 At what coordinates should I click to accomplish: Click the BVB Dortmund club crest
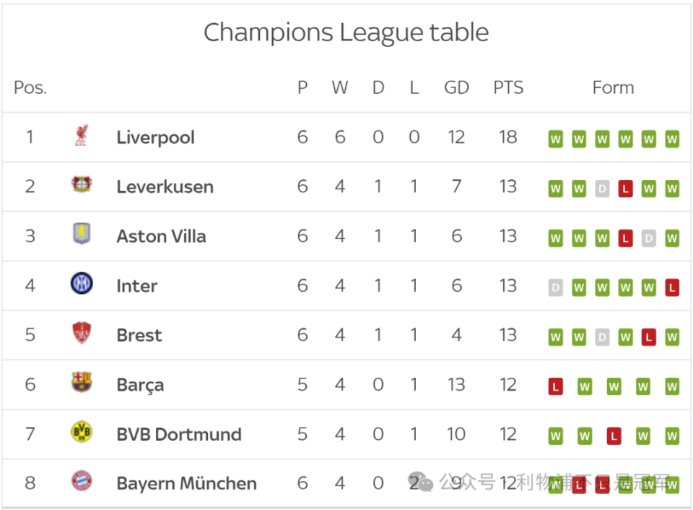pos(82,432)
